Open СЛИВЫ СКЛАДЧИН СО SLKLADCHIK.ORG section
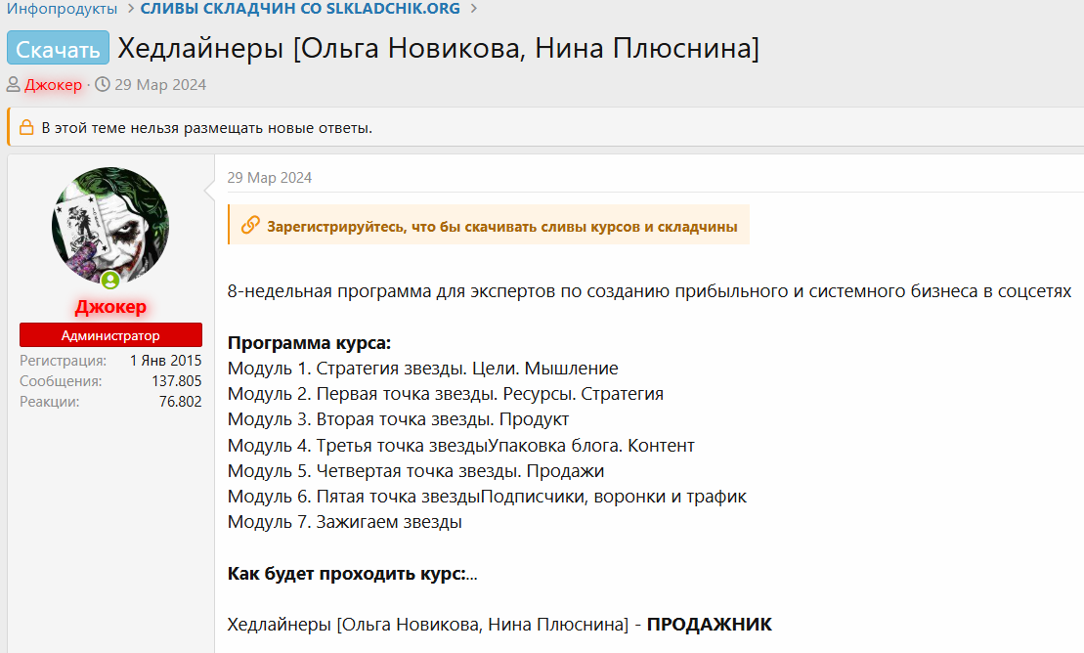Viewport: 1084px width, 653px height. click(x=299, y=9)
